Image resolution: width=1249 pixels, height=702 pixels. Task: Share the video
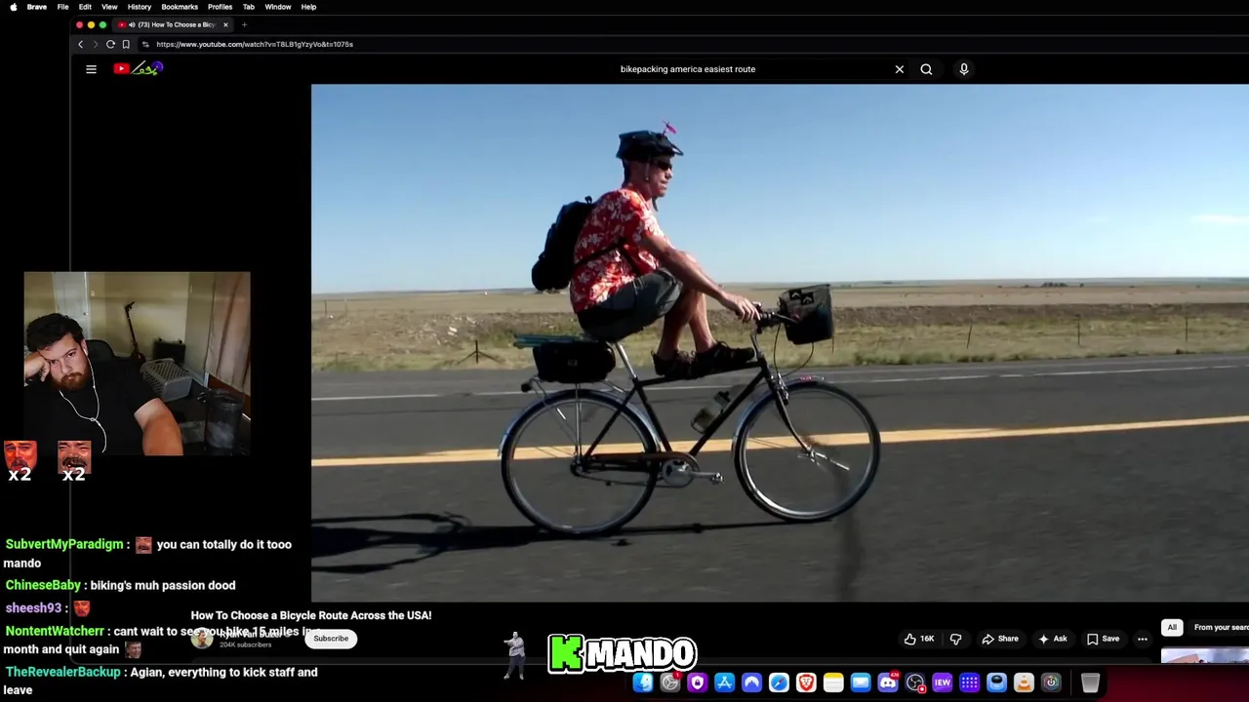[x=1000, y=639]
